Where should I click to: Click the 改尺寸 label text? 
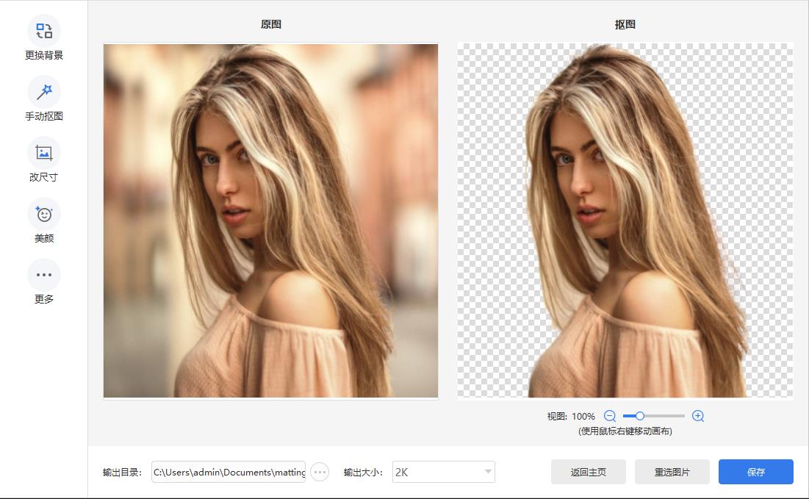coord(44,177)
